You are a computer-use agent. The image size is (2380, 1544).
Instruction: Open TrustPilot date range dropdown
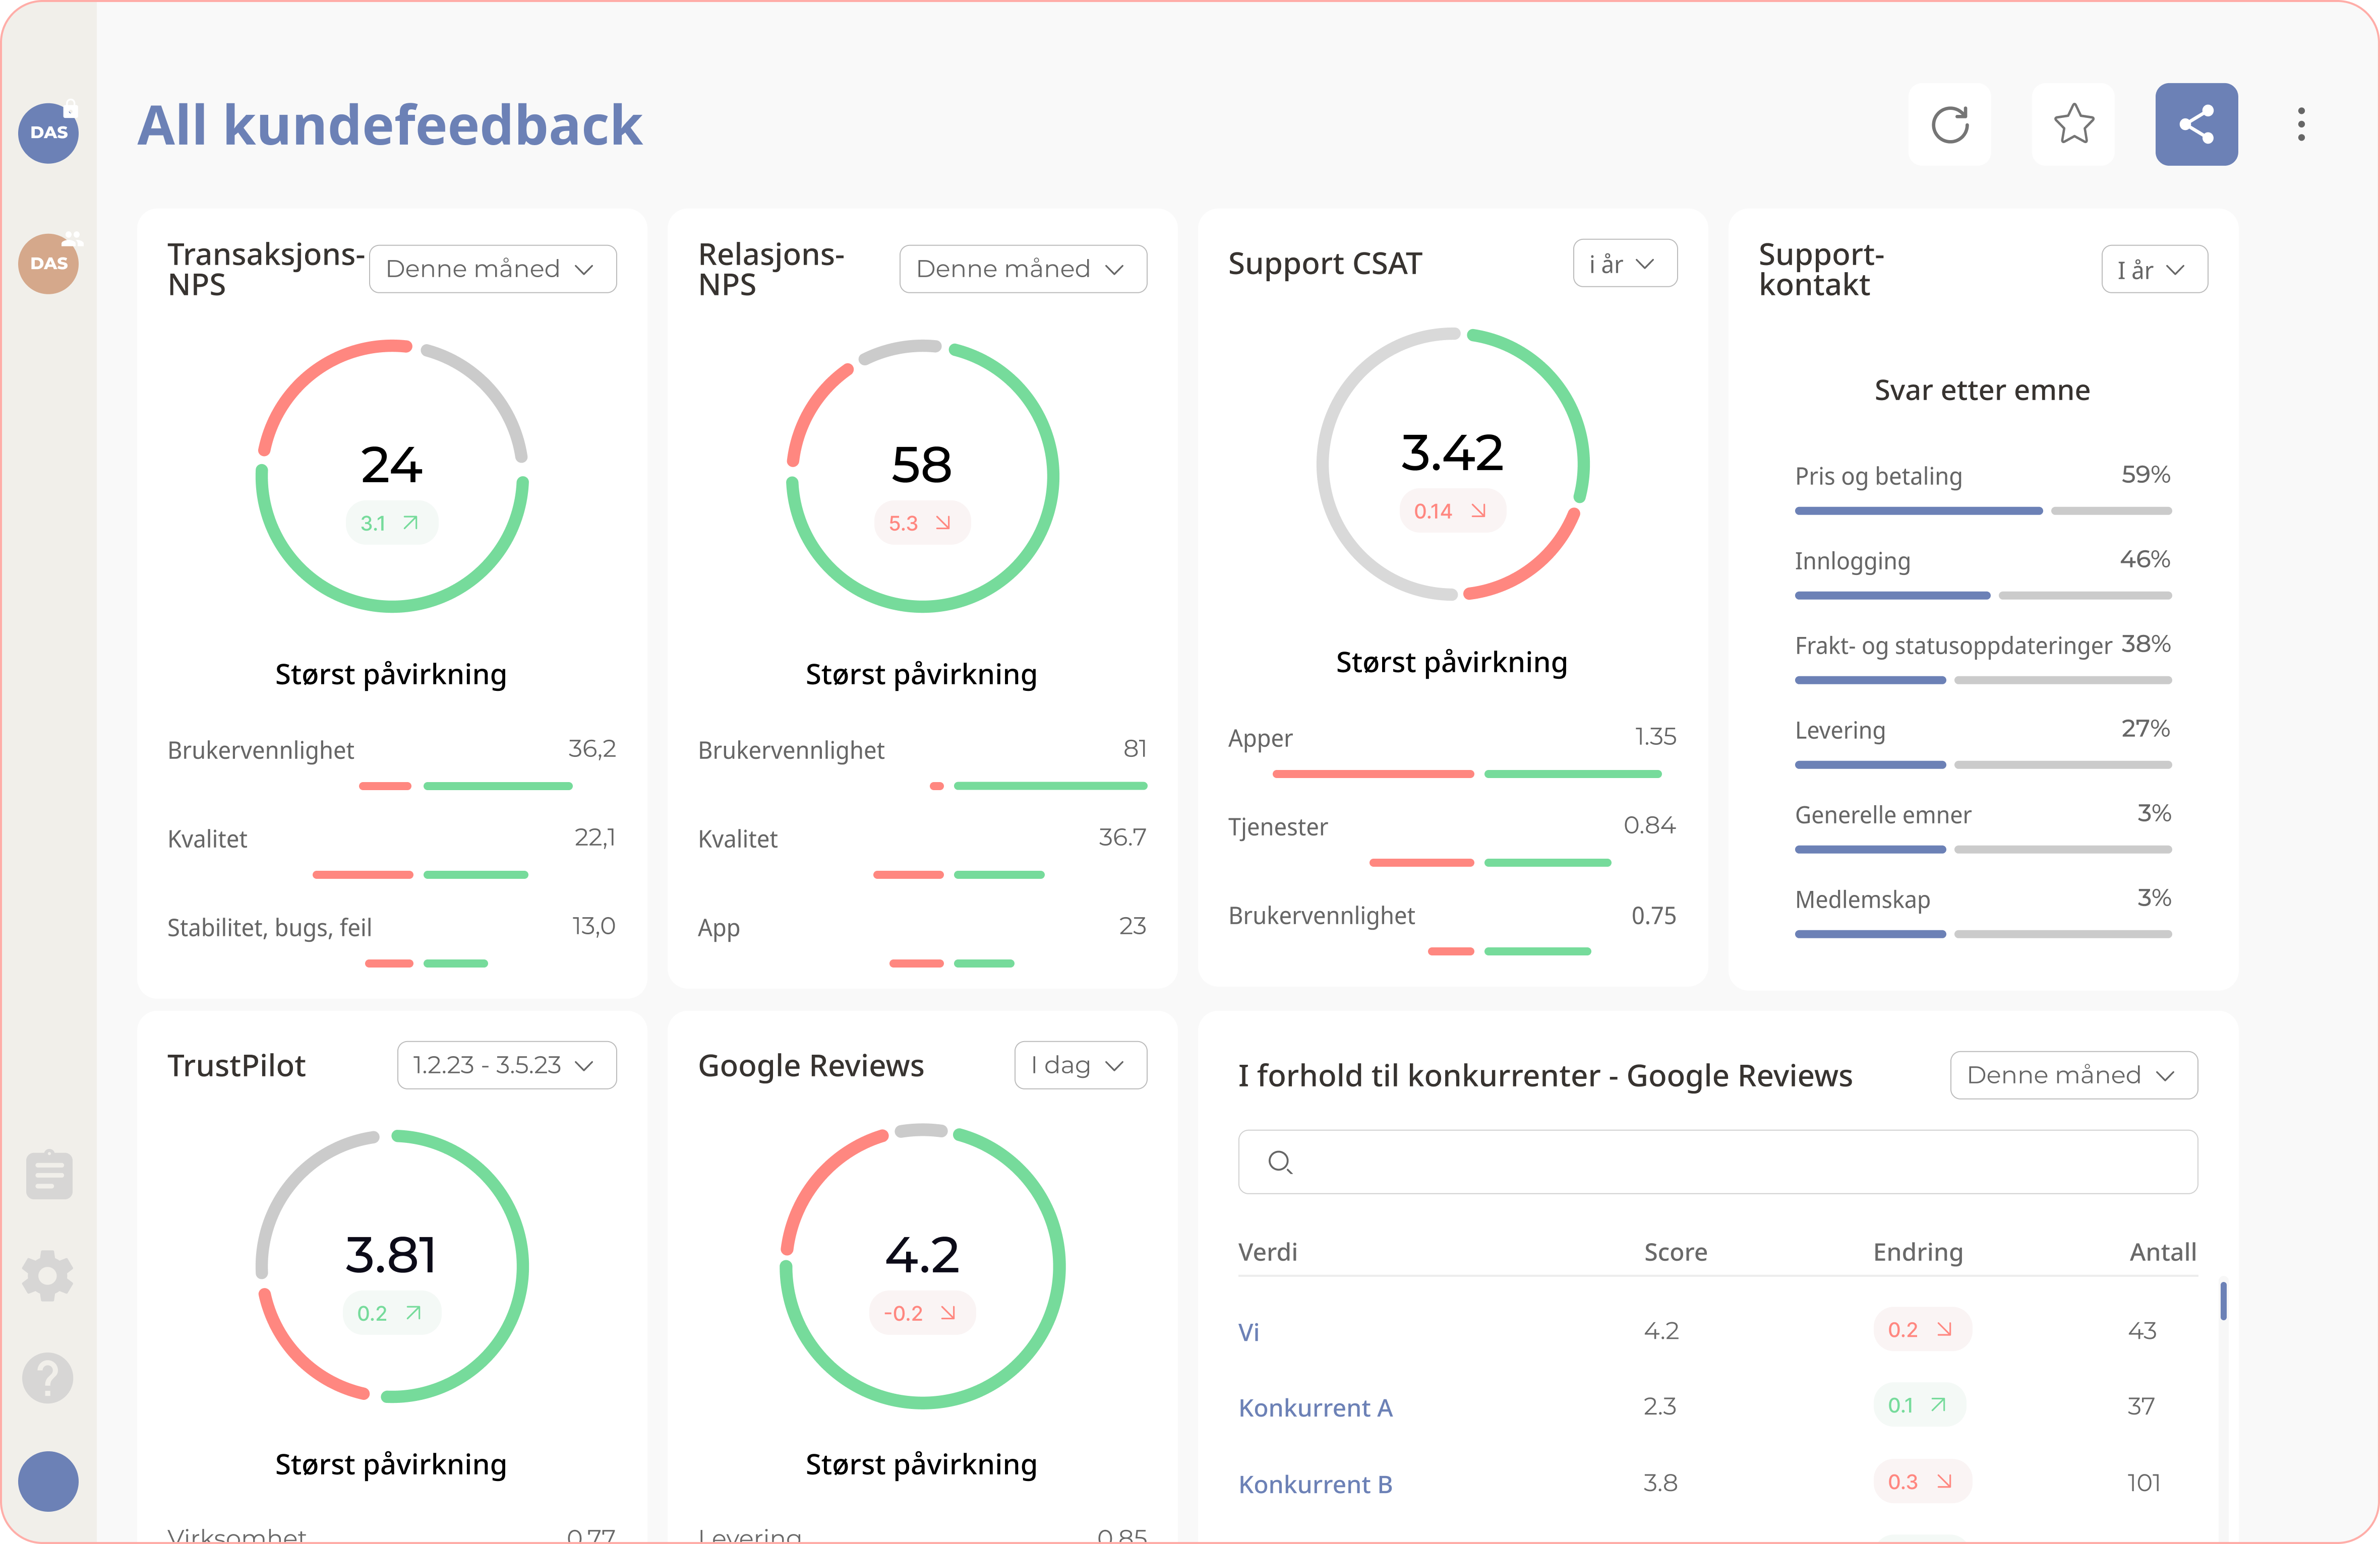506,1065
